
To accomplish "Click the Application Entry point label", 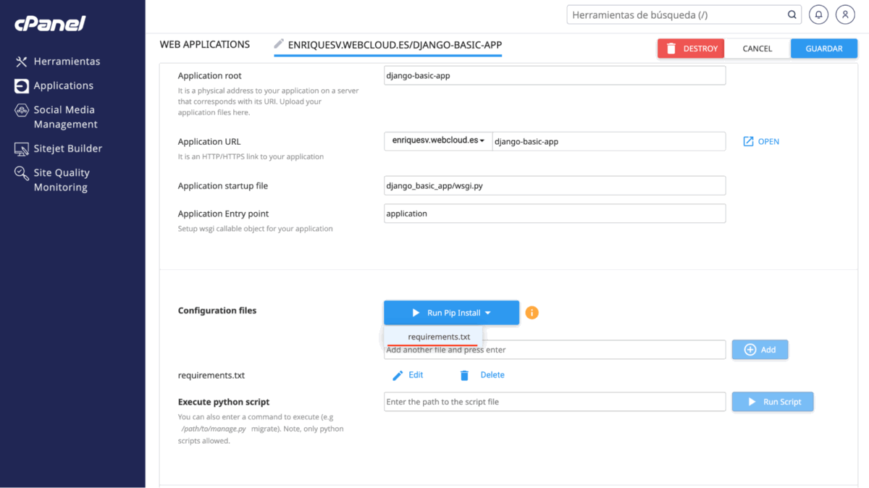I will coord(224,214).
